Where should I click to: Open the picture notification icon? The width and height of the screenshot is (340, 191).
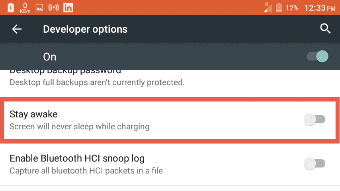point(39,8)
